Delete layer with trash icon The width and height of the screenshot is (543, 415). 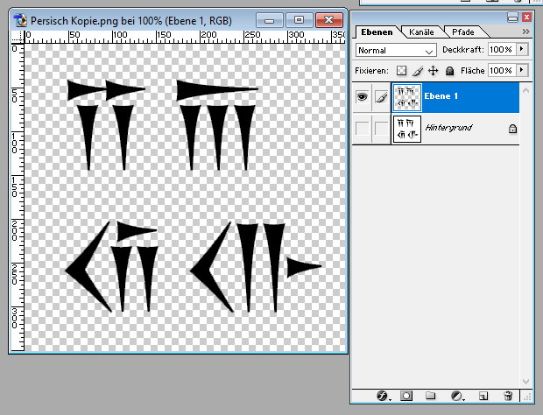[507, 397]
